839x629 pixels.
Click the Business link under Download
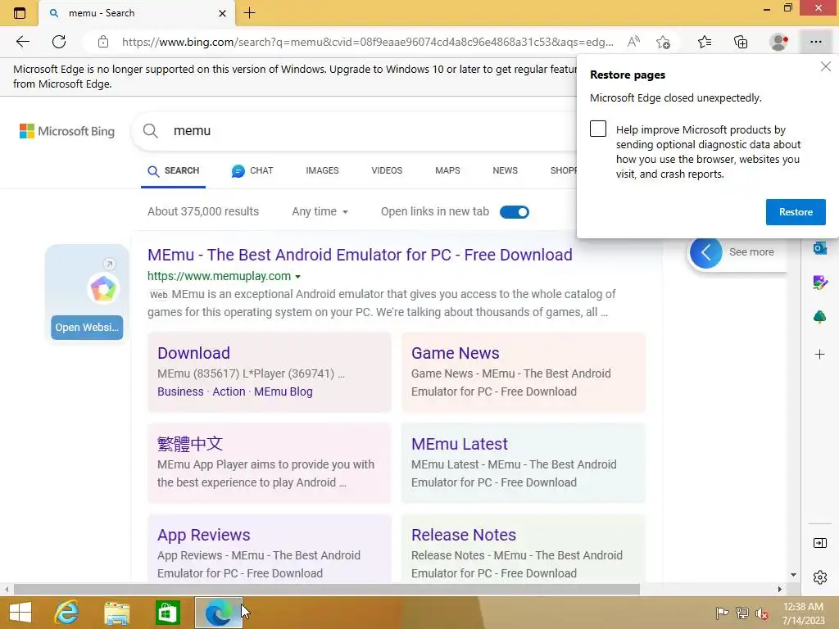click(180, 391)
